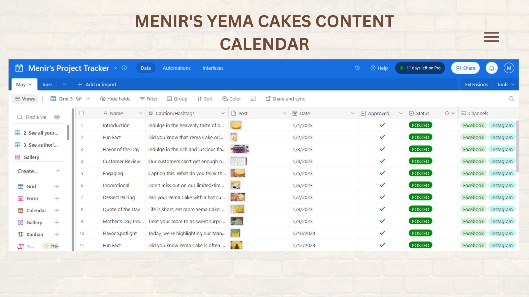Open the M account avatar

509,68
